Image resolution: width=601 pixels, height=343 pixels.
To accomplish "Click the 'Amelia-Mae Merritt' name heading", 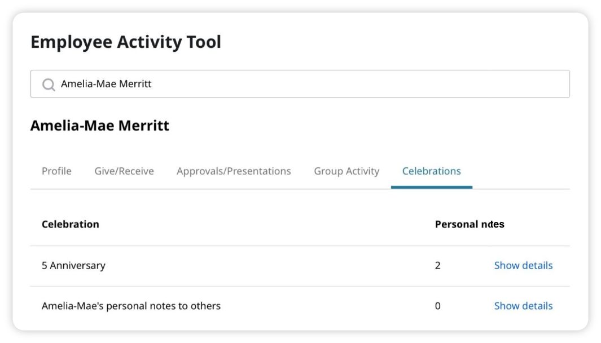I will pyautogui.click(x=100, y=126).
